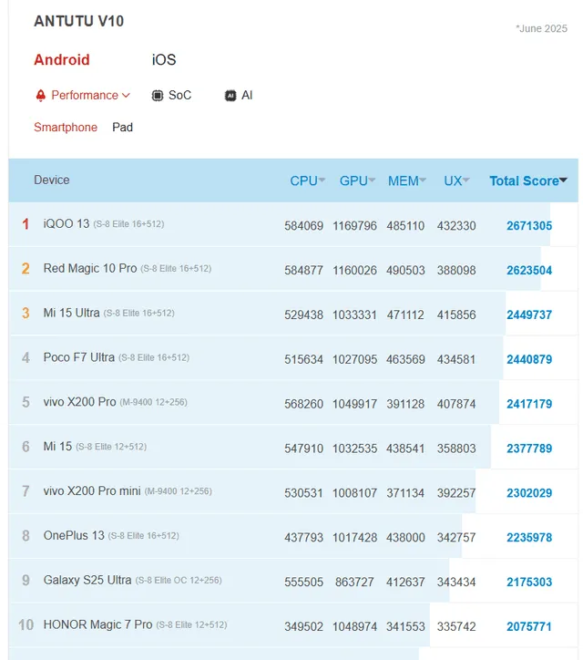Sort by GPU column

click(357, 181)
